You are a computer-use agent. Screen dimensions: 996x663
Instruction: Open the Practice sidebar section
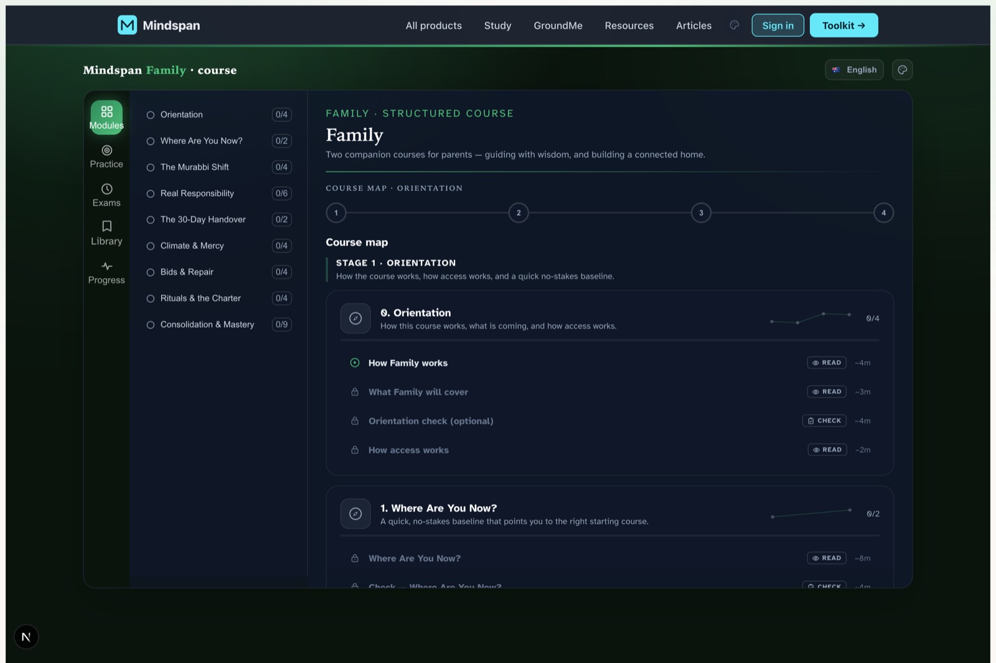[106, 157]
